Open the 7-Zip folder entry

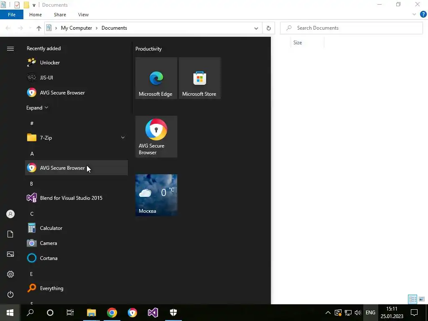76,138
